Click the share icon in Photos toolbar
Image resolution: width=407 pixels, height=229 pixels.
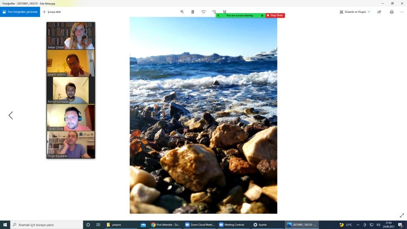(379, 12)
